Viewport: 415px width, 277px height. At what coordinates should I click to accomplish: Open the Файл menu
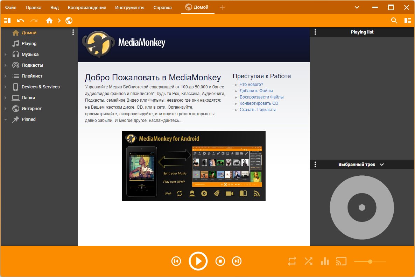(x=11, y=7)
